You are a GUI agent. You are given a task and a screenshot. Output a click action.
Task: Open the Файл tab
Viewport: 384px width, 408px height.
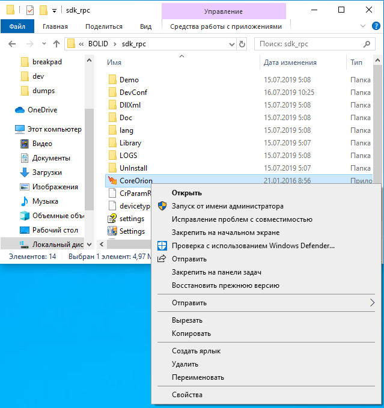coord(17,26)
